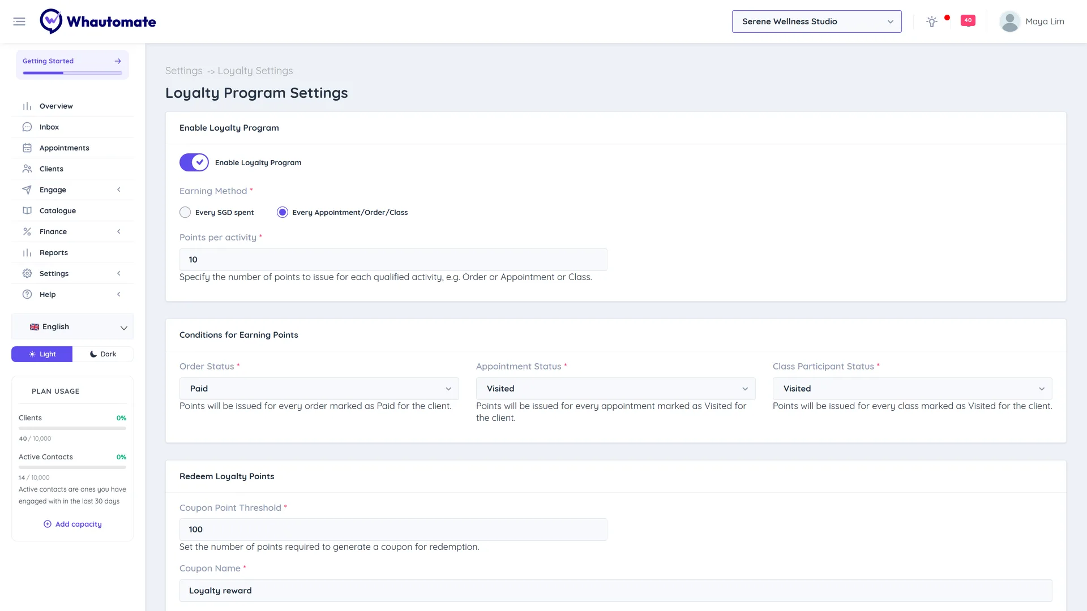This screenshot has width=1087, height=611.
Task: Open Reports in the sidebar
Action: pos(72,253)
